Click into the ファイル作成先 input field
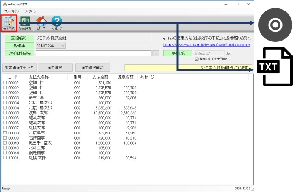Viewport: 294px width, 192px height. [x=93, y=53]
